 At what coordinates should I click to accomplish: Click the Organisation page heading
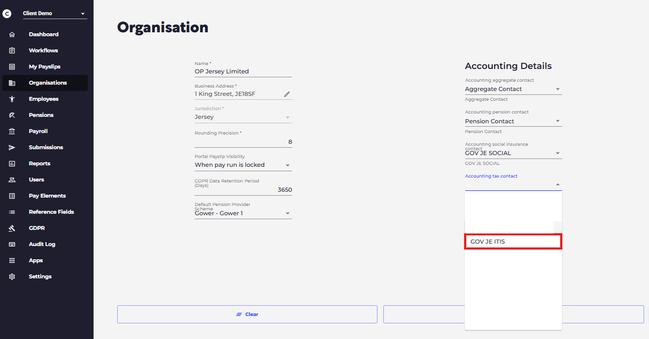click(163, 27)
